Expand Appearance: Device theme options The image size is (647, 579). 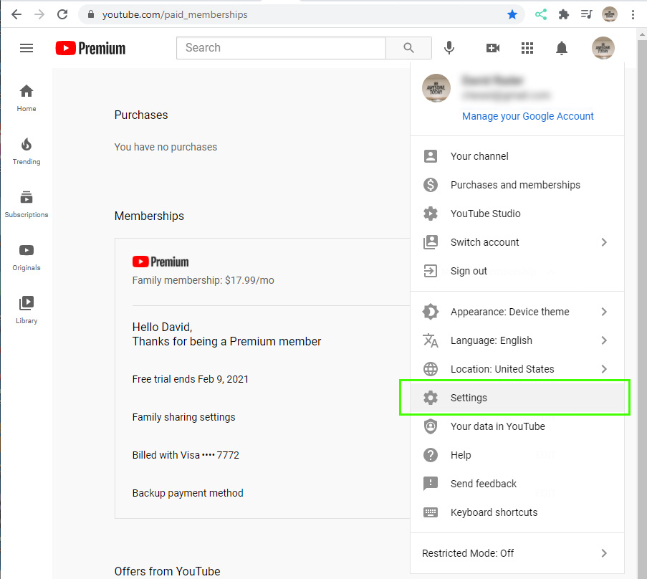(x=517, y=312)
